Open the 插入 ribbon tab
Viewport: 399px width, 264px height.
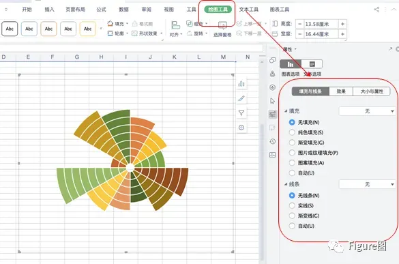49,10
